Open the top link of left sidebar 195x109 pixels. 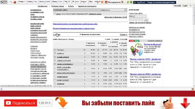pyautogui.click(x=36, y=10)
